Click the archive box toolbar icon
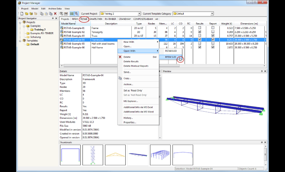 (66, 13)
